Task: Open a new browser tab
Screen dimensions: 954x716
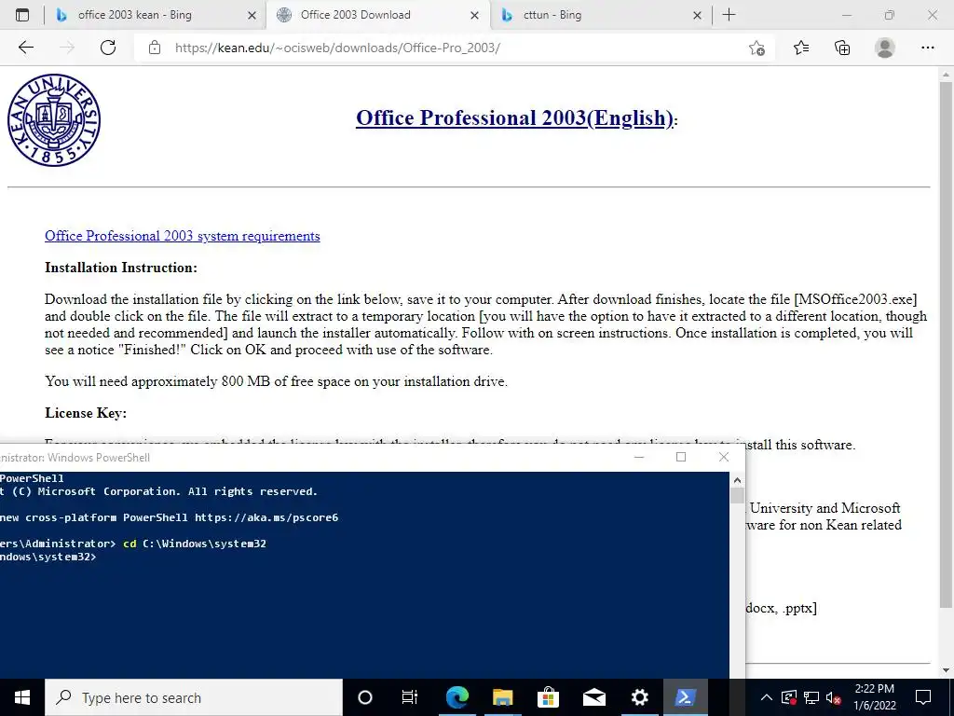Action: click(729, 15)
